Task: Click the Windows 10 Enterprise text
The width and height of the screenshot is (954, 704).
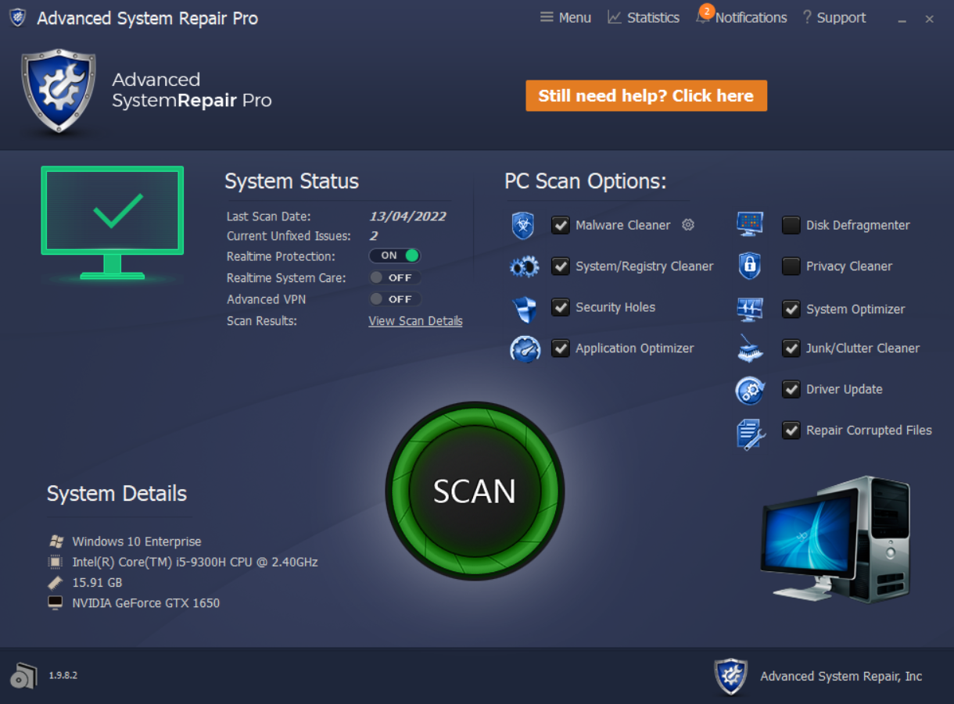Action: click(137, 541)
